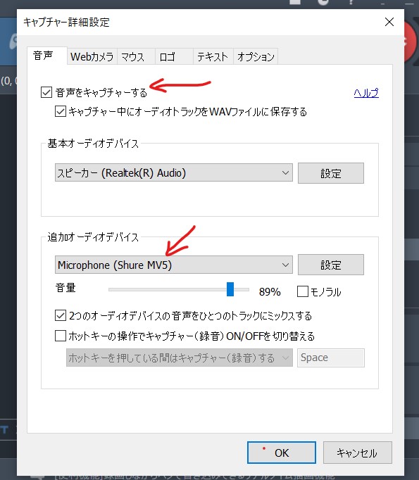Open the ロゴ tab

tap(174, 56)
